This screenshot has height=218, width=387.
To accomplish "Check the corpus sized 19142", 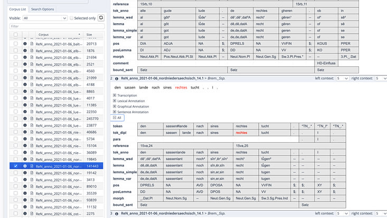I will click(15, 173).
